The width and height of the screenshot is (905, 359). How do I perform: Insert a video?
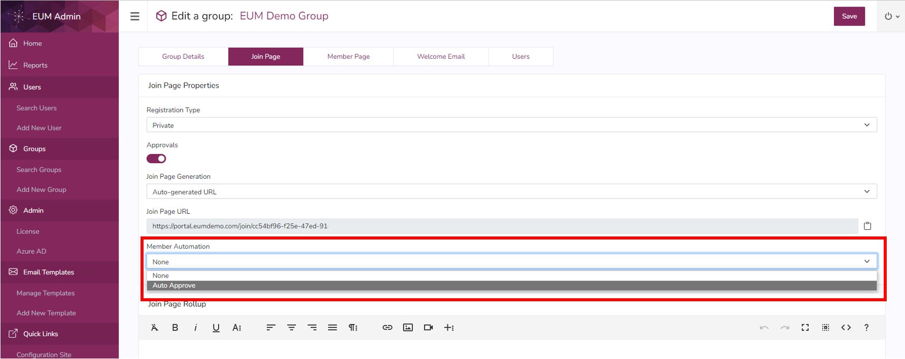[x=428, y=328]
